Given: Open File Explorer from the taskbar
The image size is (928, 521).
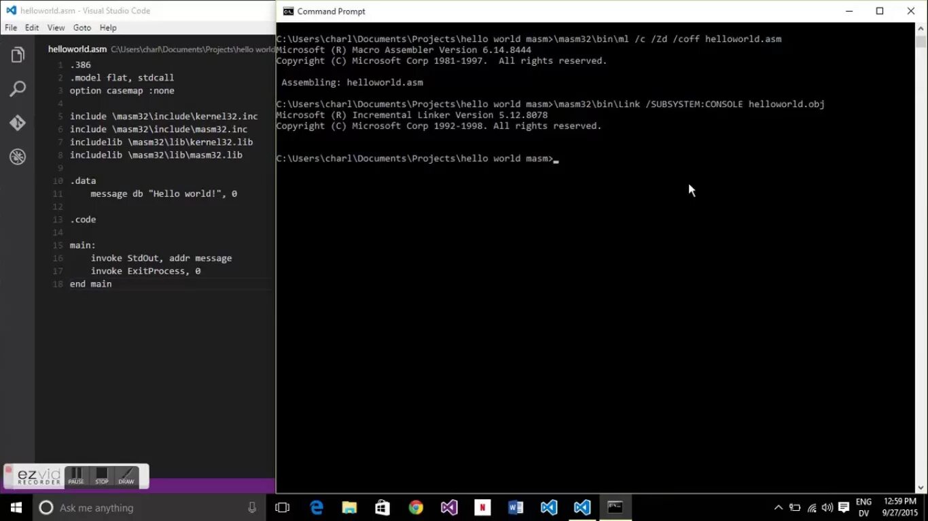Looking at the screenshot, I should click(349, 507).
